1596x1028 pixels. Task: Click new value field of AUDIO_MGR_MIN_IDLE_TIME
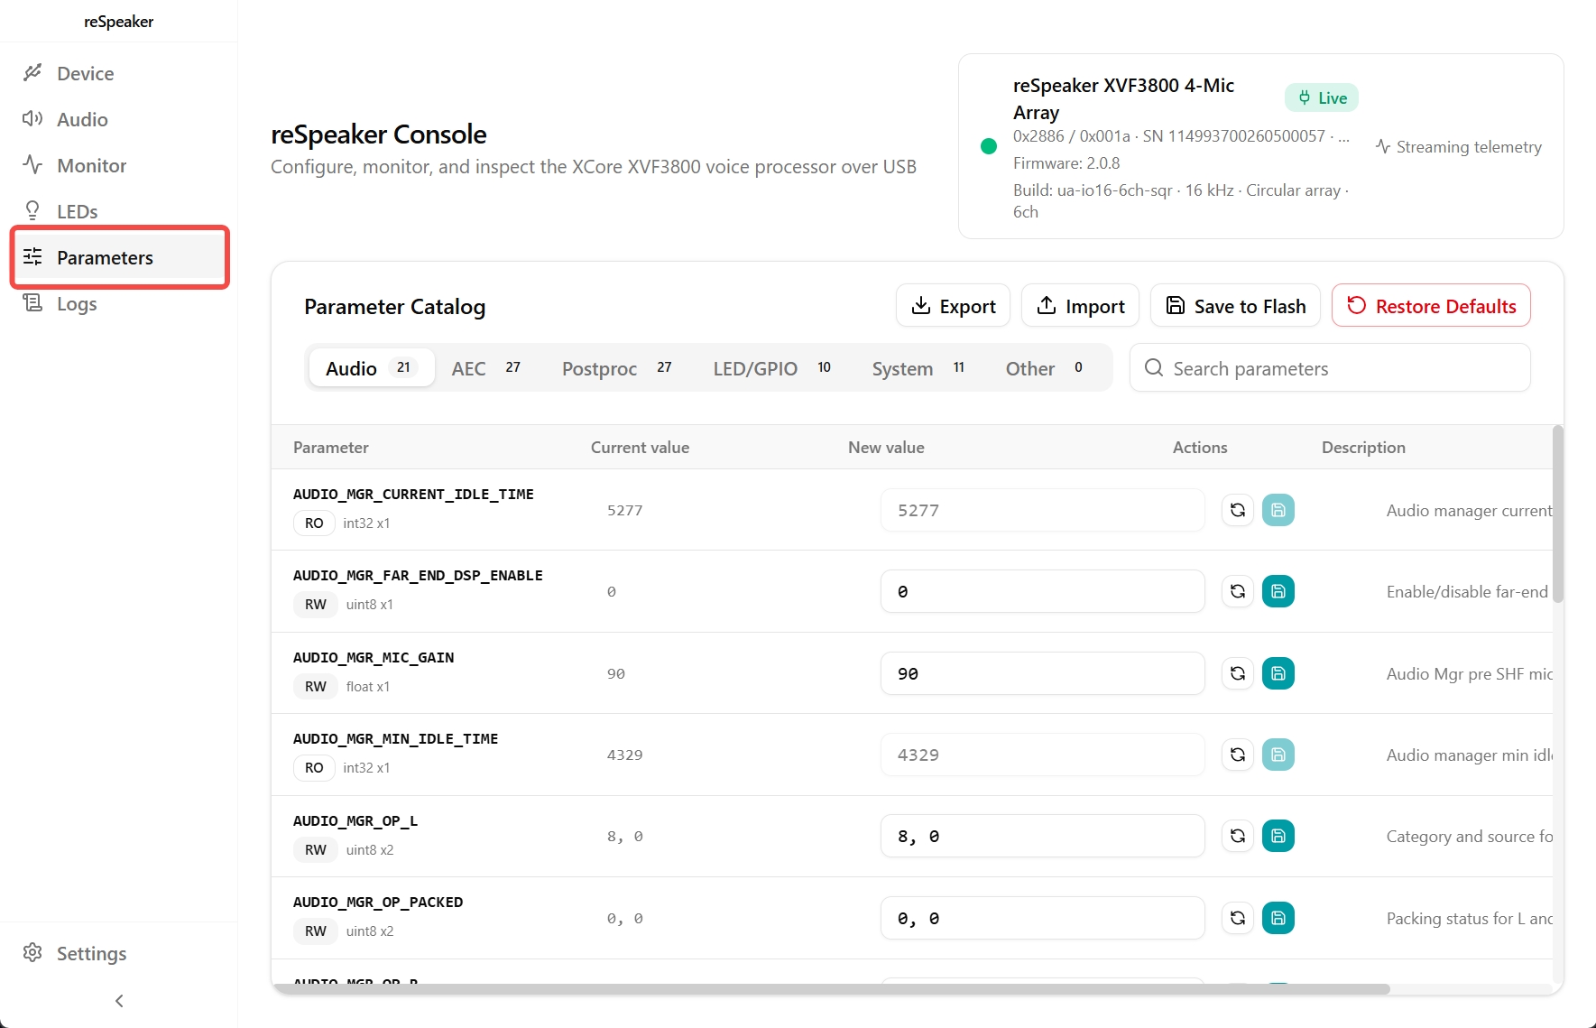pos(1043,755)
